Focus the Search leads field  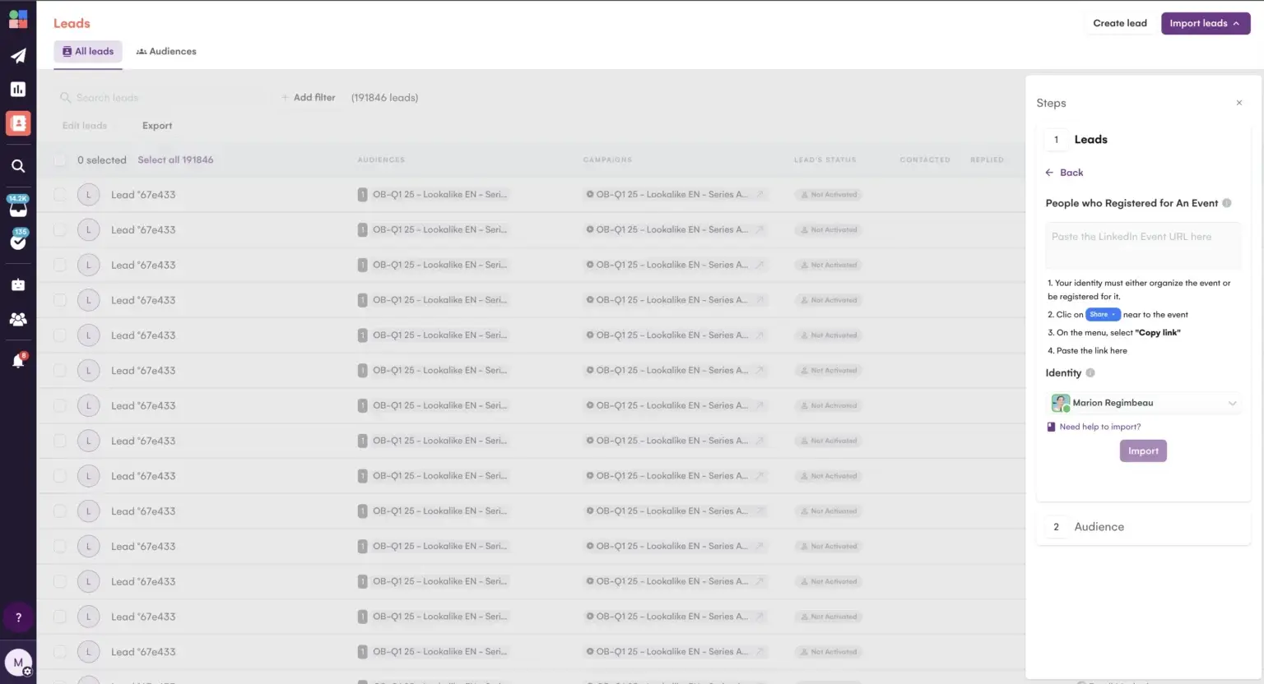(x=160, y=97)
